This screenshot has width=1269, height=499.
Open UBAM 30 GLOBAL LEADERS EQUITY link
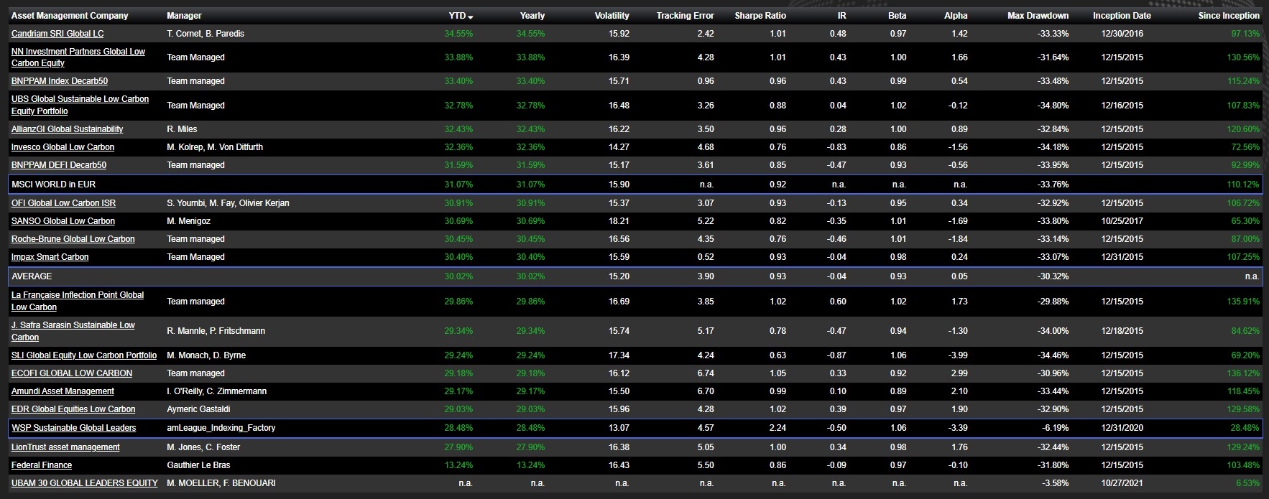(x=85, y=483)
